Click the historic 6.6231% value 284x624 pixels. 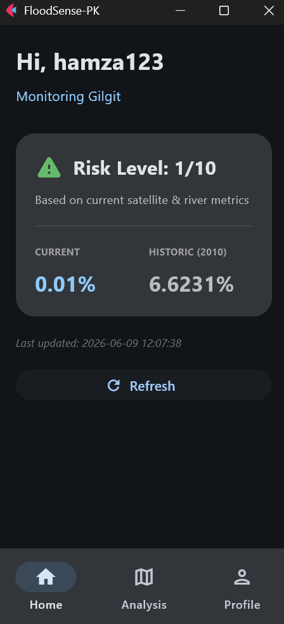pyautogui.click(x=191, y=284)
